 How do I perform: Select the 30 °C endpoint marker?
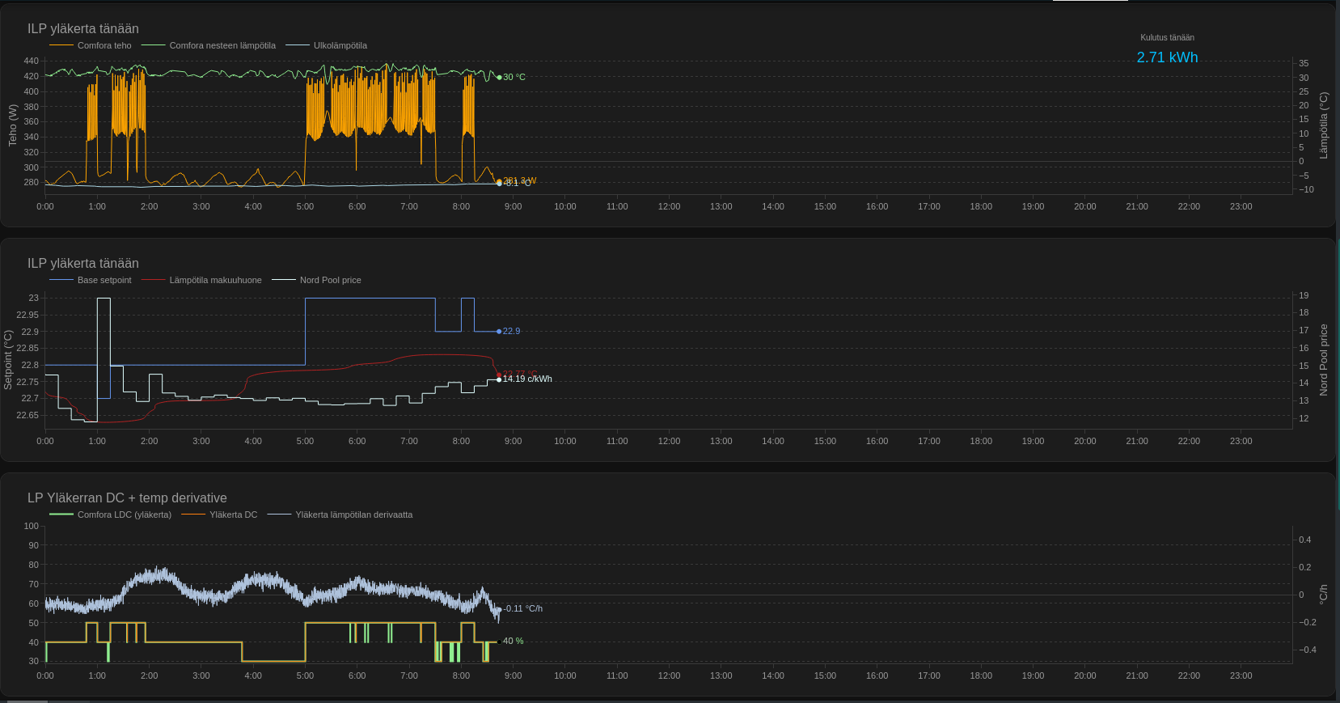499,78
